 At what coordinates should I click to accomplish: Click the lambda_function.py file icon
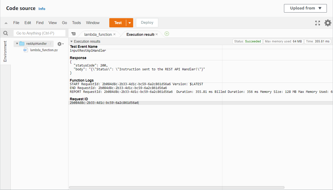(x=25, y=50)
